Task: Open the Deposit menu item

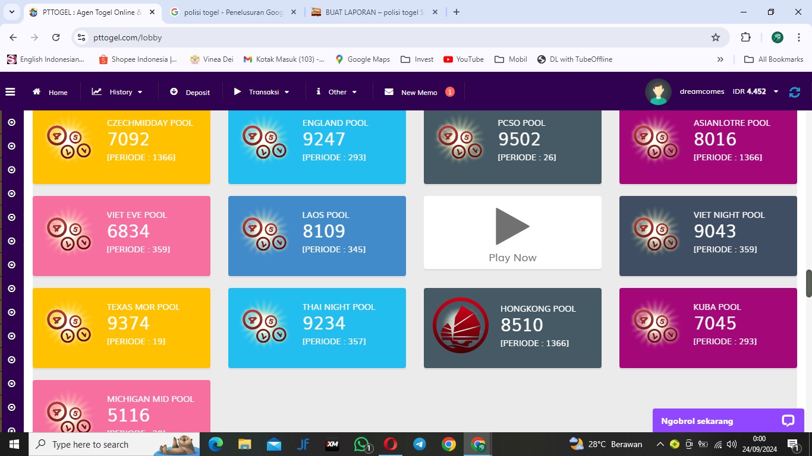Action: click(190, 92)
